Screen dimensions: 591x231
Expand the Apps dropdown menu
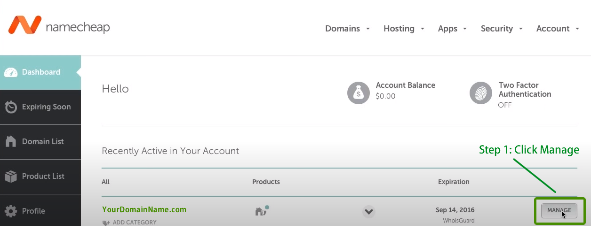(x=452, y=29)
